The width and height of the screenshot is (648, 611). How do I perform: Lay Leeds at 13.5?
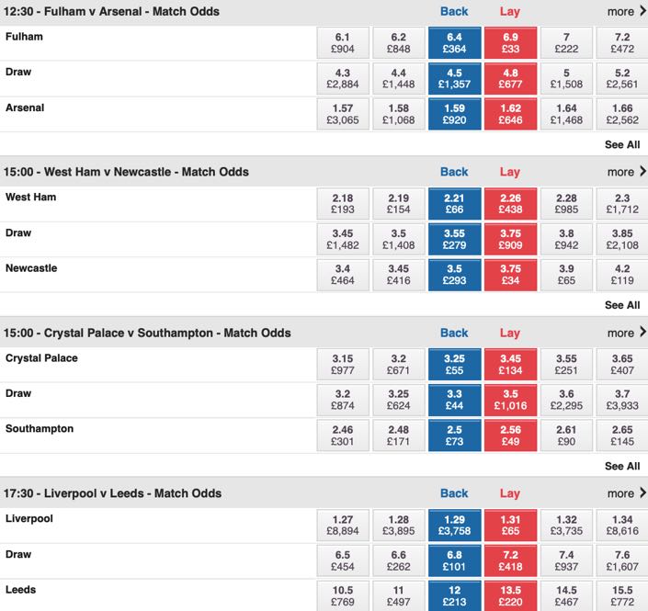(510, 595)
